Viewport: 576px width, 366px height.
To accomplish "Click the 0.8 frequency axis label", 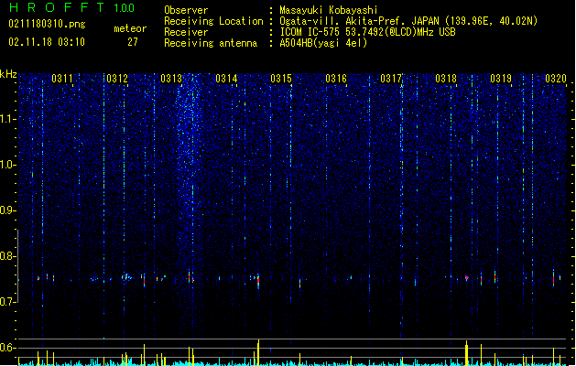I will coord(7,256).
